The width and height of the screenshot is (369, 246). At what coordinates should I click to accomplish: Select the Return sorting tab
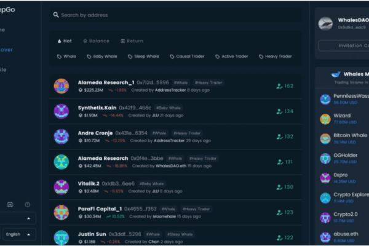[x=131, y=41]
